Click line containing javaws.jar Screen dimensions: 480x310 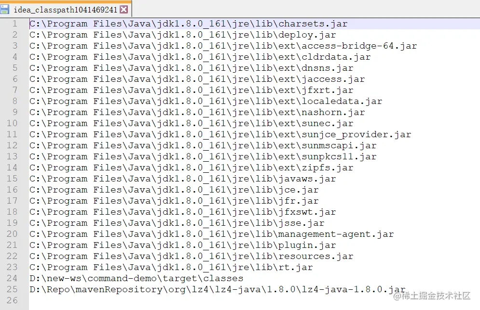(183, 179)
